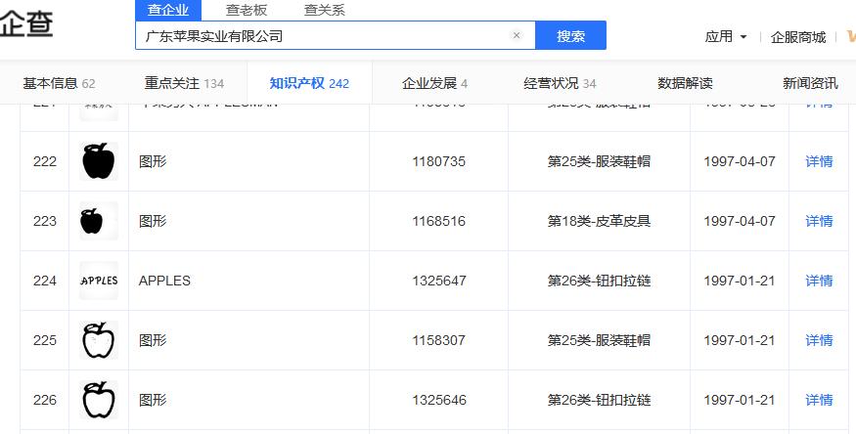This screenshot has height=434, width=856.
Task: Click 图形 name in row 226
Action: tap(153, 400)
